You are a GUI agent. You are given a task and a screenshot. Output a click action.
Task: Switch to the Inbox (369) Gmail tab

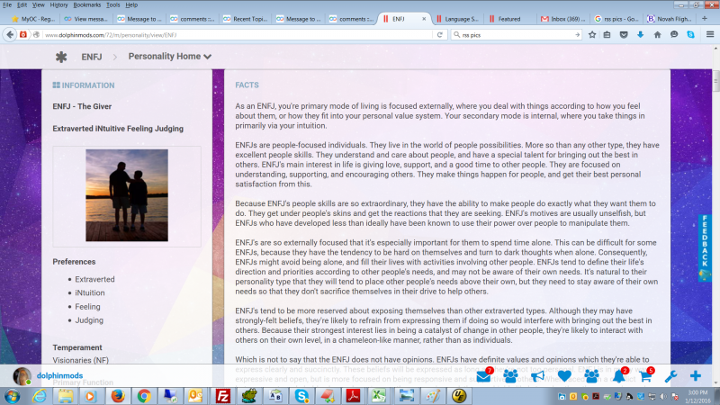tap(563, 19)
